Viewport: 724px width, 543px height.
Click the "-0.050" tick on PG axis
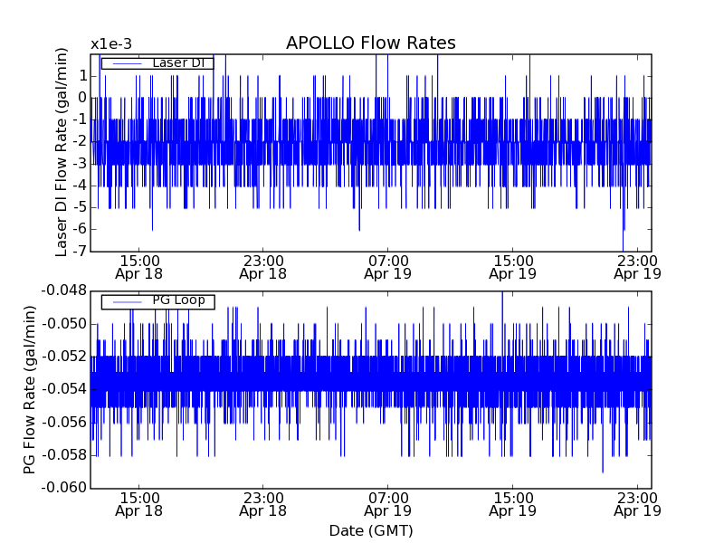pyautogui.click(x=64, y=324)
